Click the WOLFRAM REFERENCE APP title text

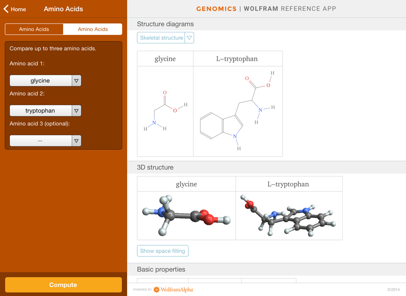point(290,9)
